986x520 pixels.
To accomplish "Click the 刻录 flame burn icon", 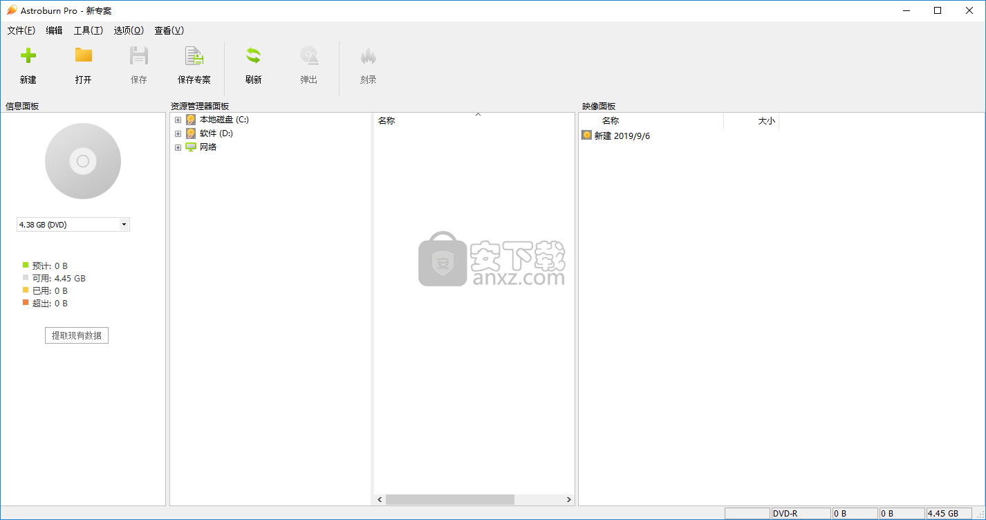I will 369,56.
